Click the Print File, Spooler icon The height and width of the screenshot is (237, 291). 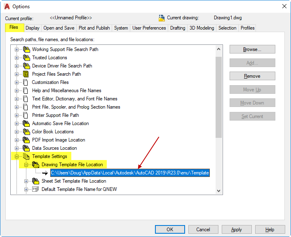coord(26,107)
